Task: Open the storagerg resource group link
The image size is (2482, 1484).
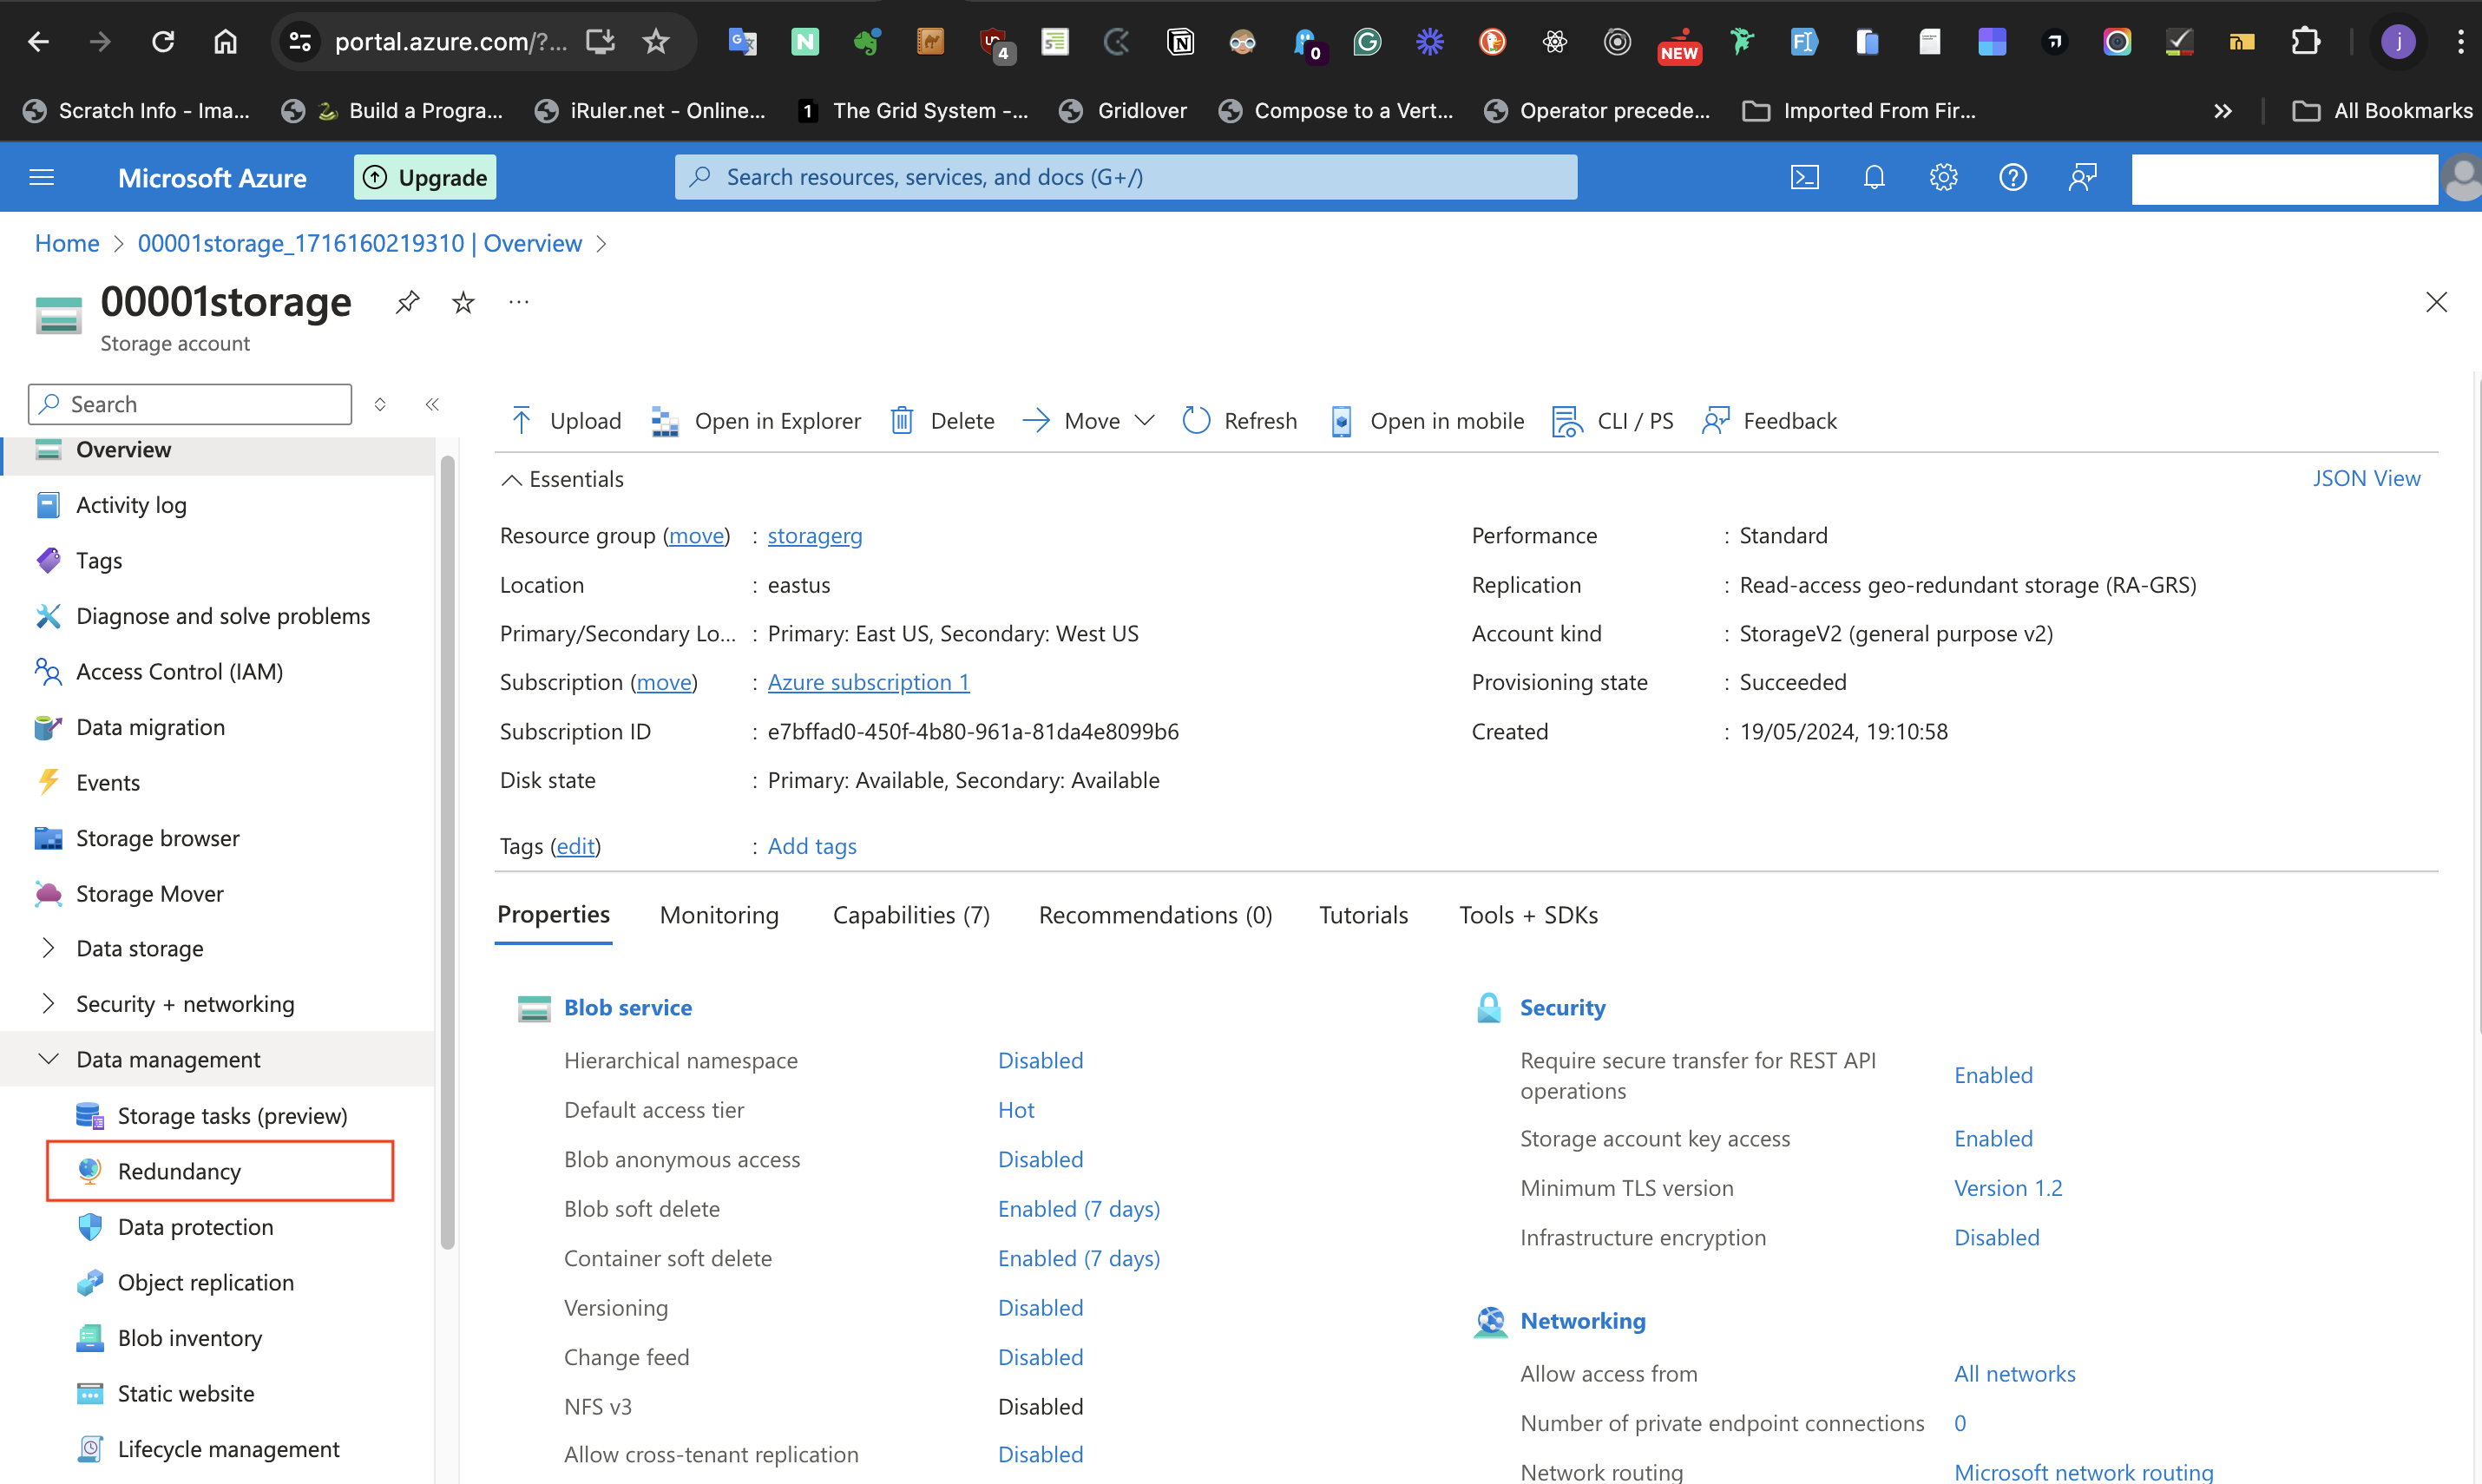Action: coord(814,536)
